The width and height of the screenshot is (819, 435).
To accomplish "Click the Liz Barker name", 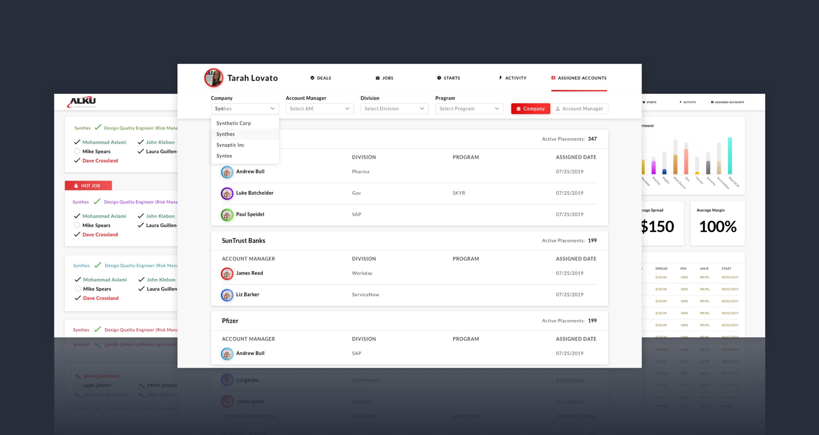I will (248, 295).
